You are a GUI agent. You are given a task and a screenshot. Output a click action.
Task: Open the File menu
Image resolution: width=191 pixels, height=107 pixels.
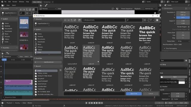5,2
